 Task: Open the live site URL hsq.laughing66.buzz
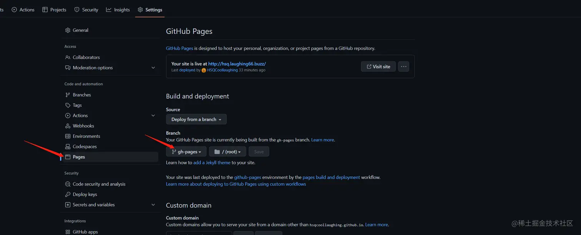(x=237, y=64)
